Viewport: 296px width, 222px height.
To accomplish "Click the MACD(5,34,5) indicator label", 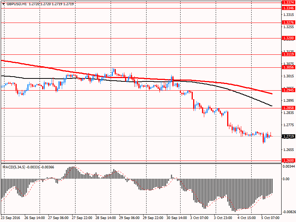I will tap(14, 167).
